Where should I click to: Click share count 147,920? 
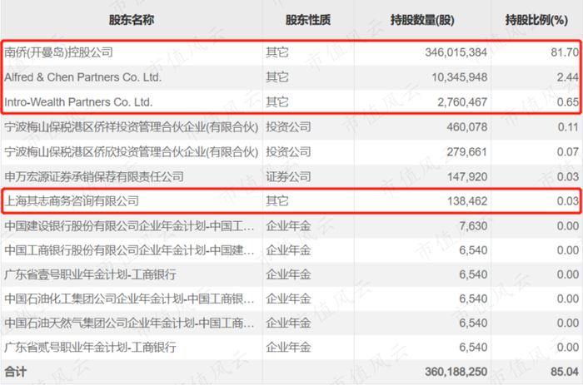(x=467, y=176)
